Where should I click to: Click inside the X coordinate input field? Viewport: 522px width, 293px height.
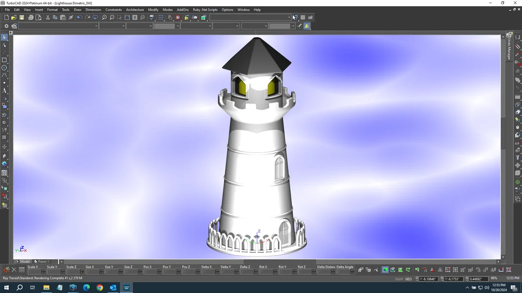tap(429, 278)
